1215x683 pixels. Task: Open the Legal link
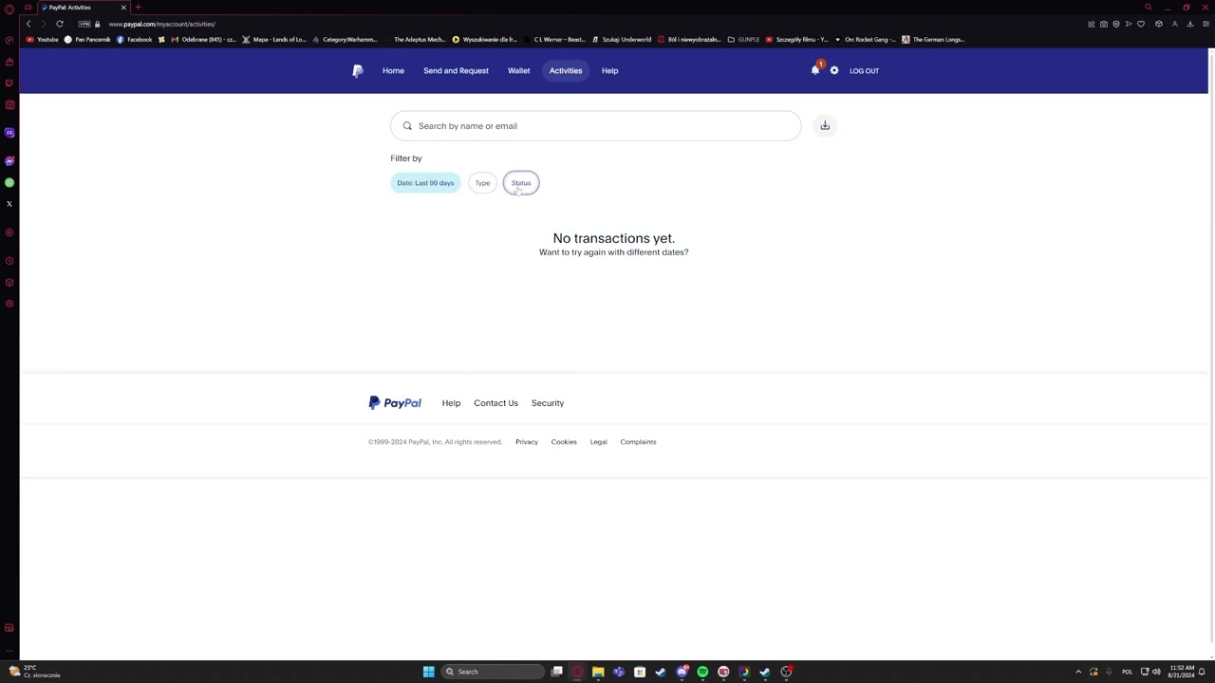(598, 442)
